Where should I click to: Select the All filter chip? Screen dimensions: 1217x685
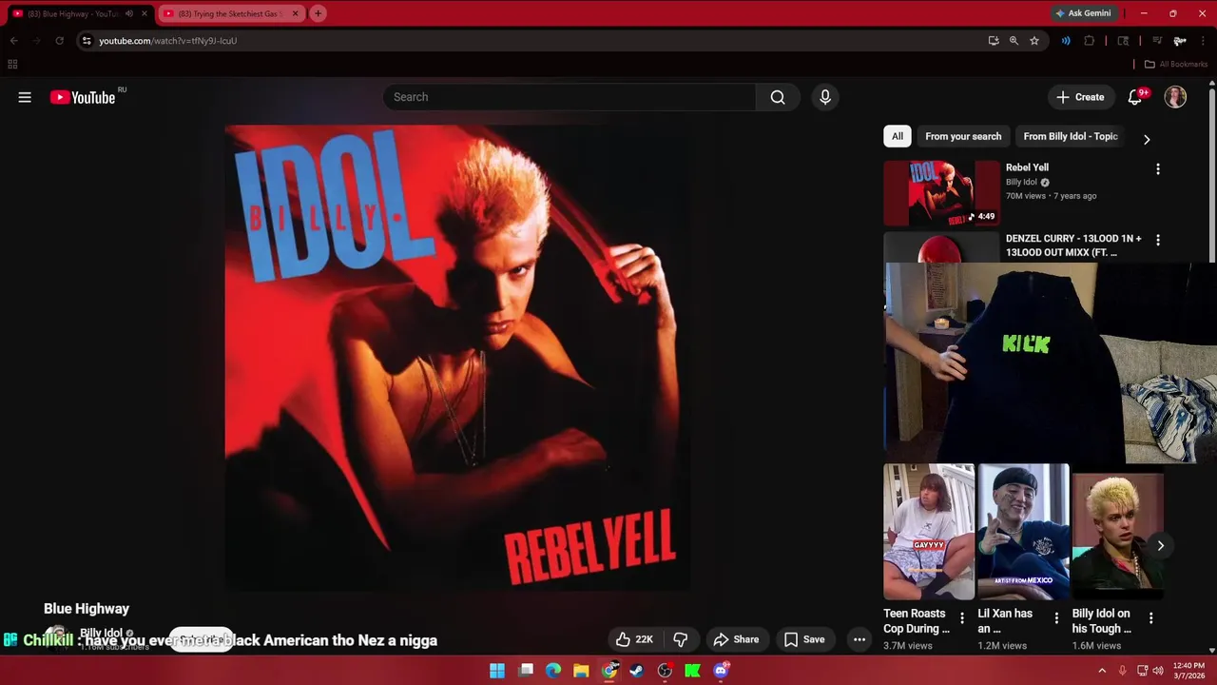point(897,136)
